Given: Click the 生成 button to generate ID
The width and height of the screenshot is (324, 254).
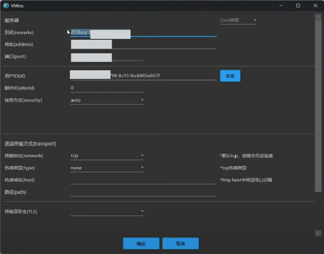Looking at the screenshot, I should (230, 76).
